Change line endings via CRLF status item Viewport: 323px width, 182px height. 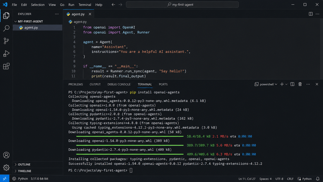290,179
